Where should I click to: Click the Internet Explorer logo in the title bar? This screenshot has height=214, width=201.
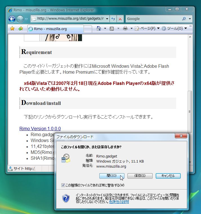click(x=10, y=10)
